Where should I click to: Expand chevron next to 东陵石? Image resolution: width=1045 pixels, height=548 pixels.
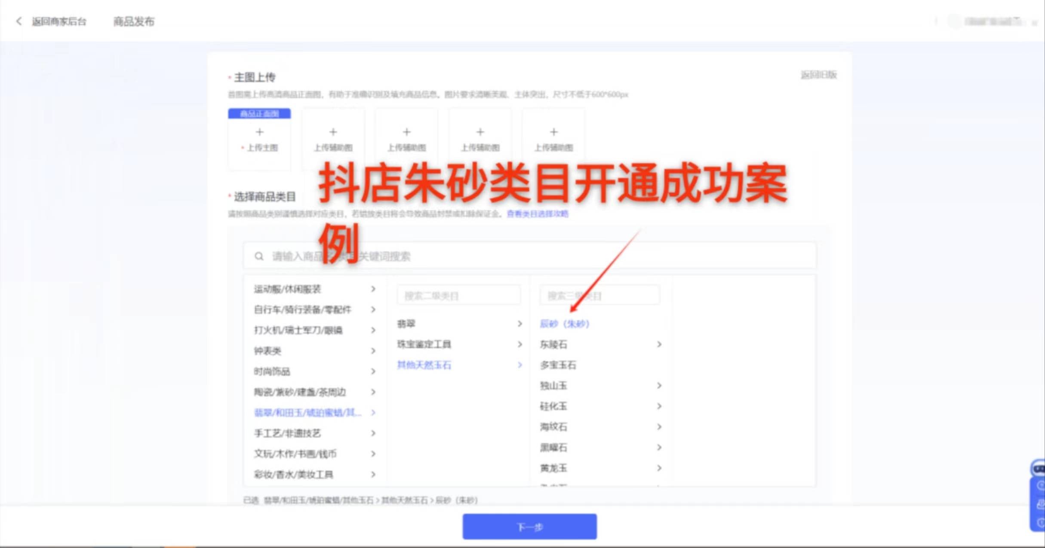click(659, 344)
